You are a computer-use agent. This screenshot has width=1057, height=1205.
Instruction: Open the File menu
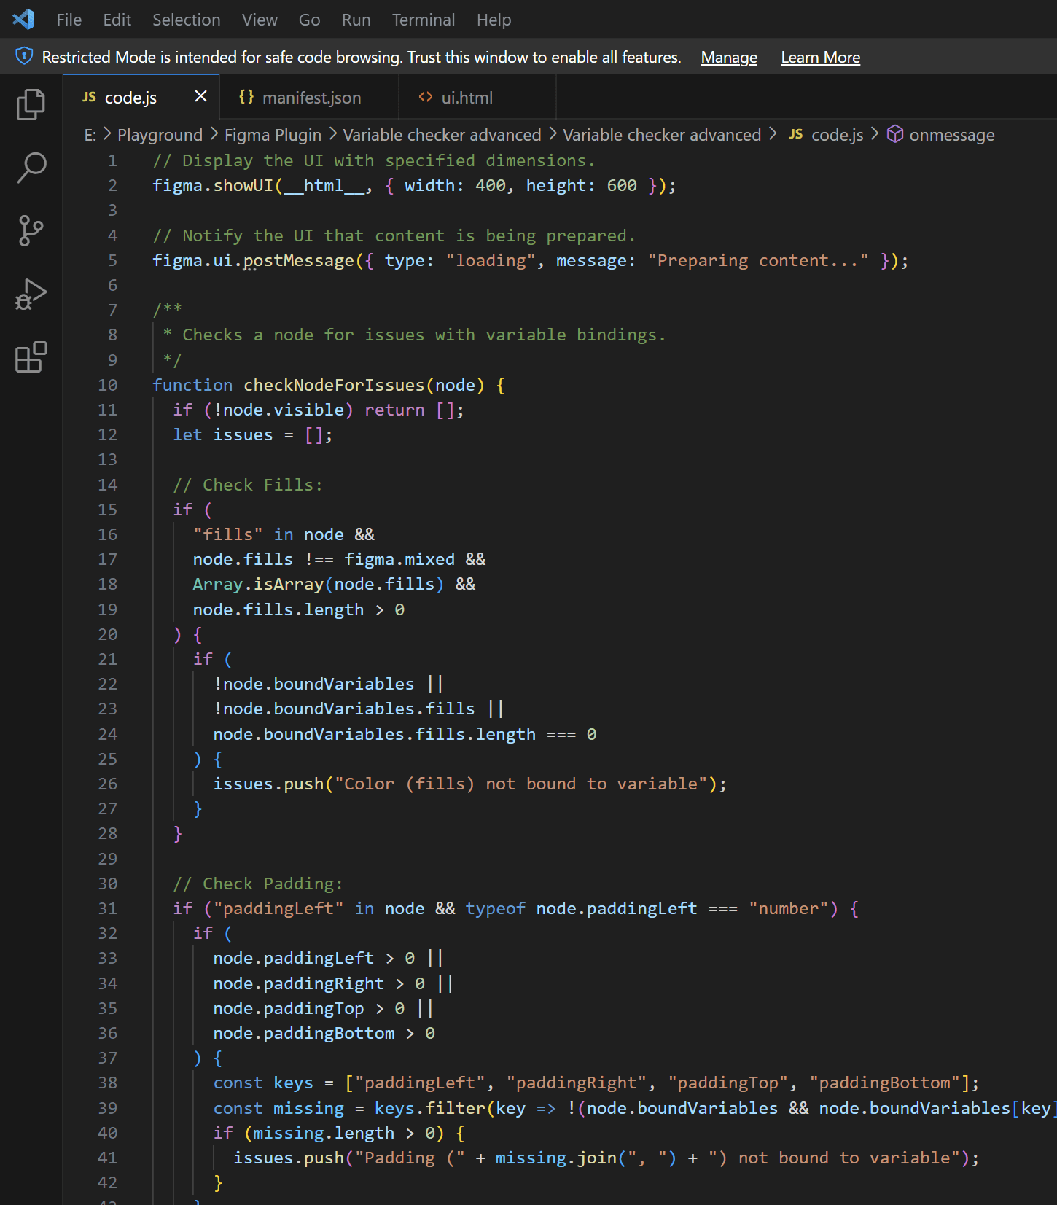tap(69, 20)
